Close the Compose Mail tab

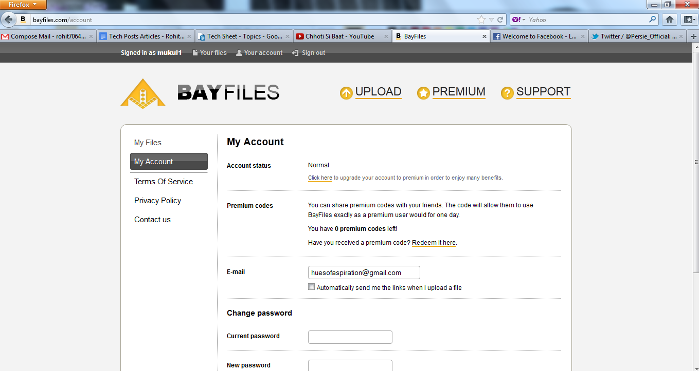91,36
